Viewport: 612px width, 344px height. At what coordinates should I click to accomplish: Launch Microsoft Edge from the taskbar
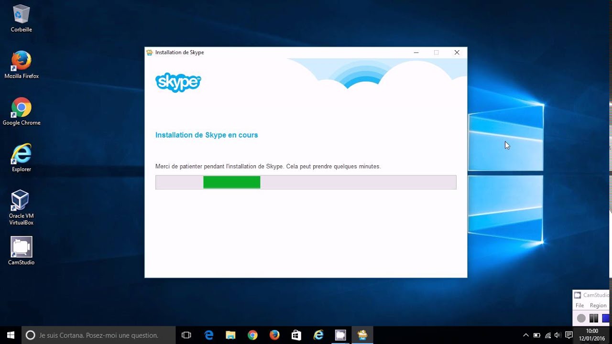pyautogui.click(x=209, y=335)
